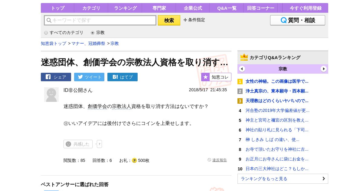Screen dimensions: 363x191
Task: Click the empathy count 7 bubble
Action: point(99,144)
